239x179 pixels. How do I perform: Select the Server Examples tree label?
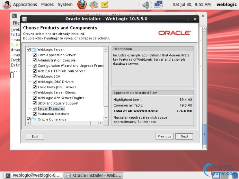(x=51, y=109)
